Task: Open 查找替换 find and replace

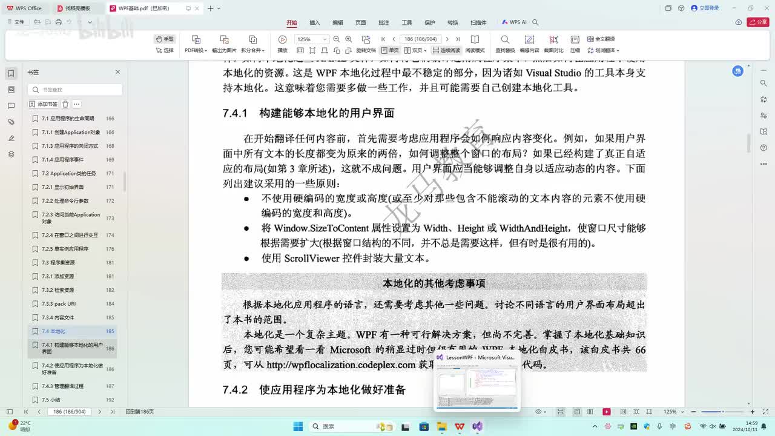Action: tap(505, 44)
